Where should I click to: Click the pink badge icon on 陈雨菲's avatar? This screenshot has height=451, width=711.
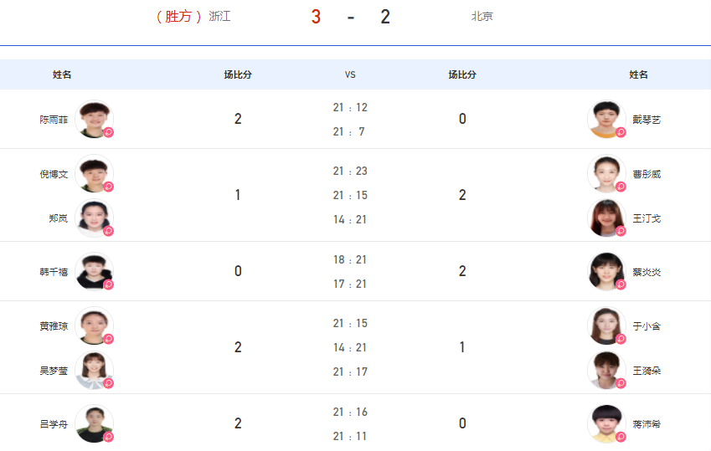[108, 132]
